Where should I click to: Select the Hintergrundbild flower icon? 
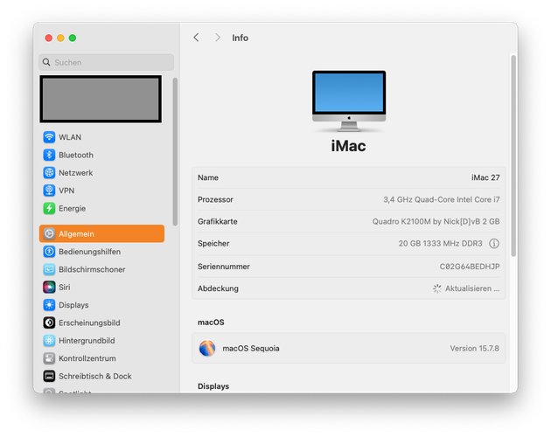click(49, 340)
